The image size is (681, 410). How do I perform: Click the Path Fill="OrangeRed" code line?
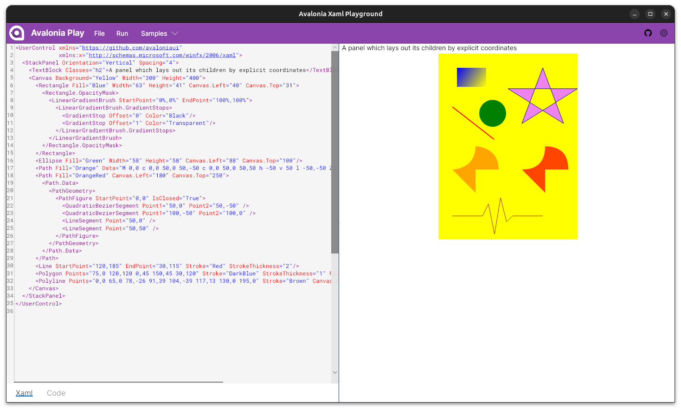point(132,176)
